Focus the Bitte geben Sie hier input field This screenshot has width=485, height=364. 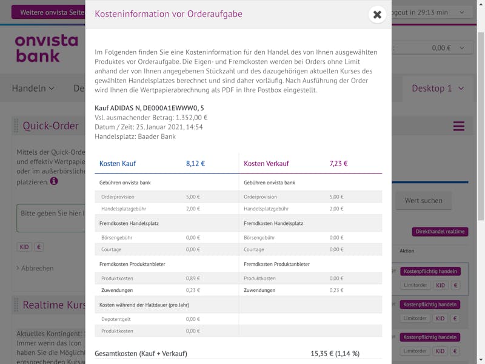tap(51, 218)
